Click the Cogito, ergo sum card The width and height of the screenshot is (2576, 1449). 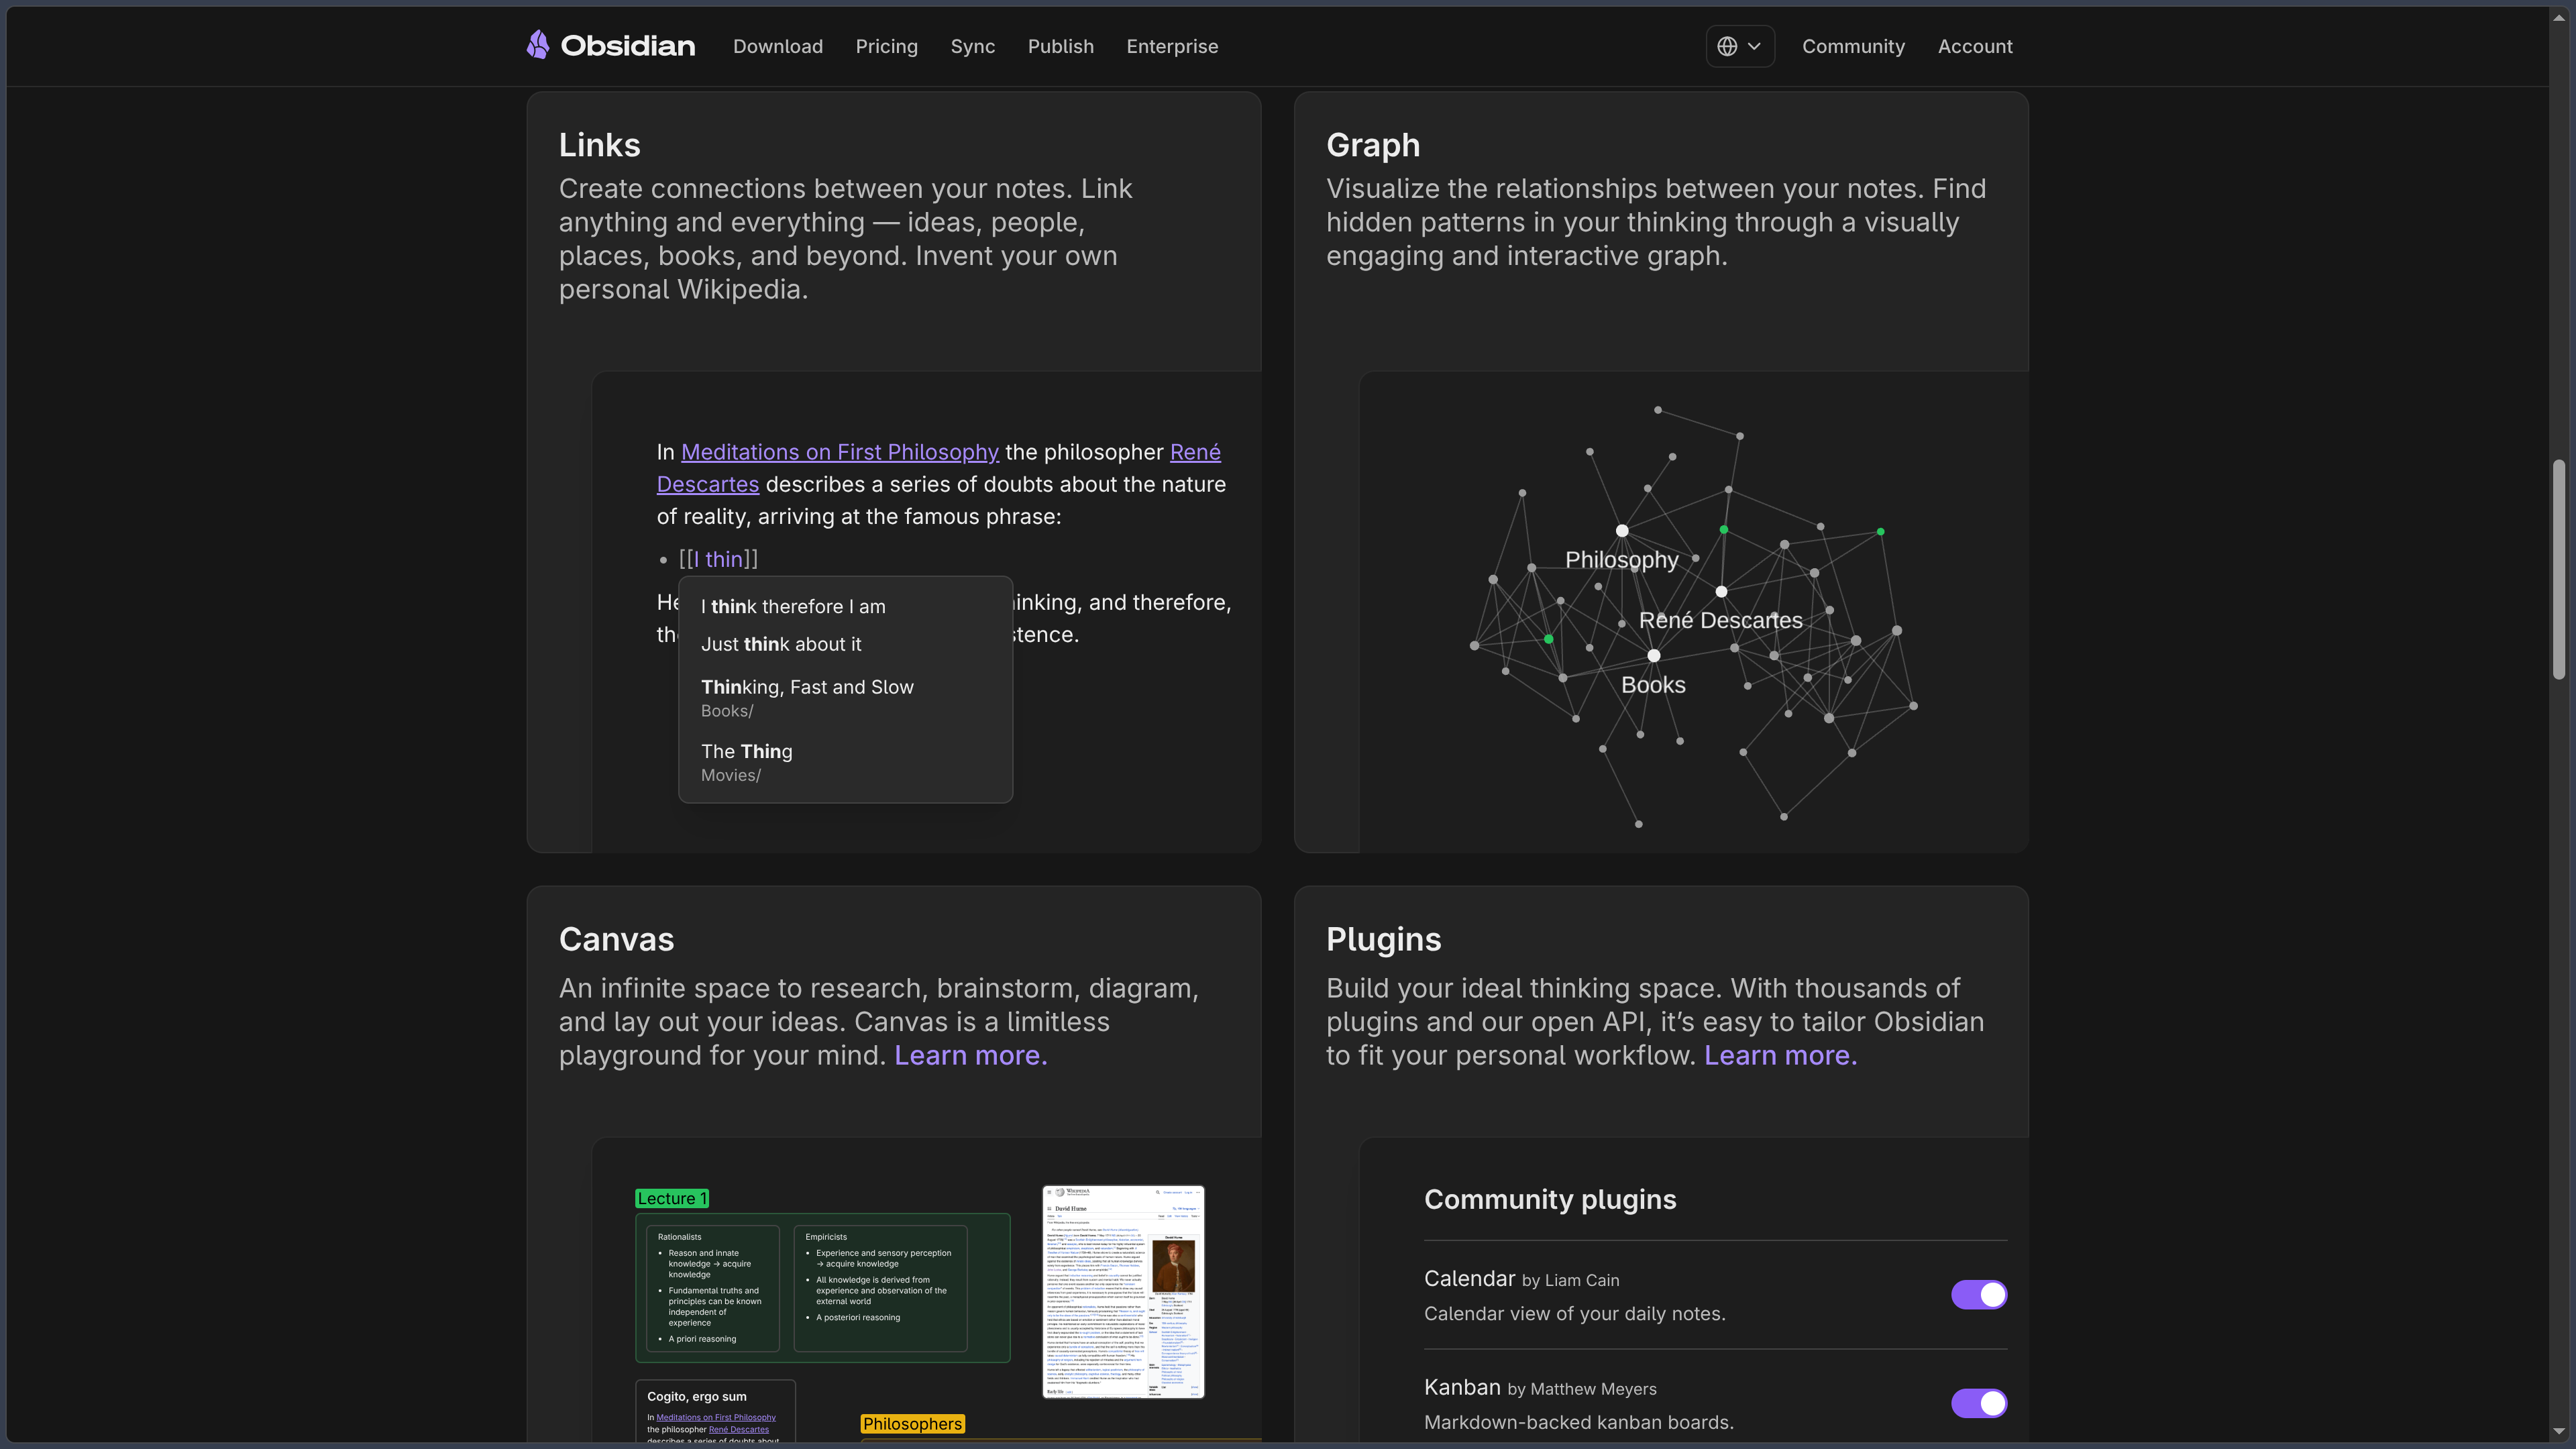click(x=715, y=1412)
